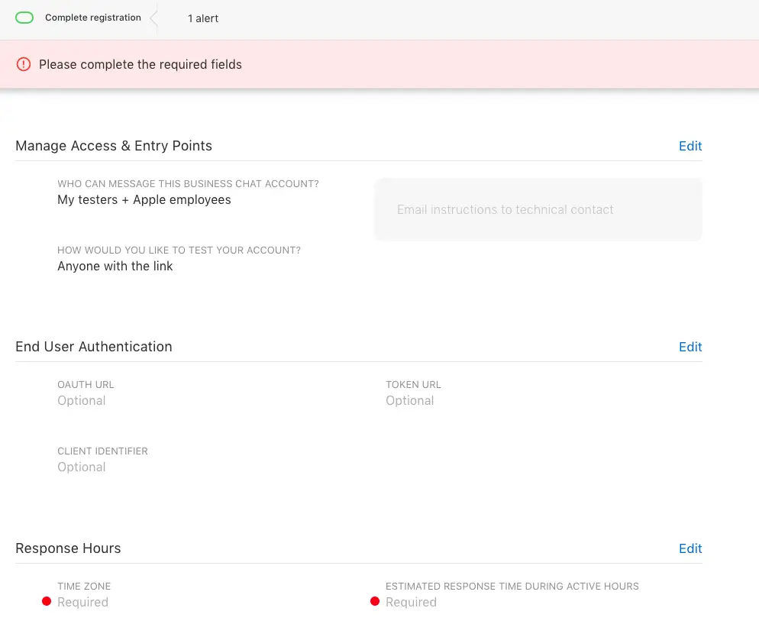This screenshot has width=759, height=637.
Task: Edit the Response Hours section
Action: pyautogui.click(x=690, y=548)
